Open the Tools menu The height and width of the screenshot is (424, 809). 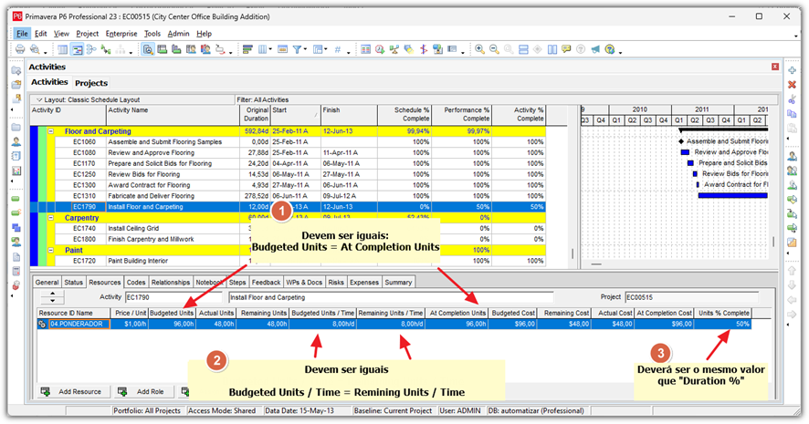coord(152,34)
